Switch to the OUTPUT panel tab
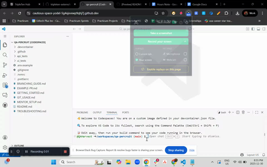 click(x=97, y=112)
